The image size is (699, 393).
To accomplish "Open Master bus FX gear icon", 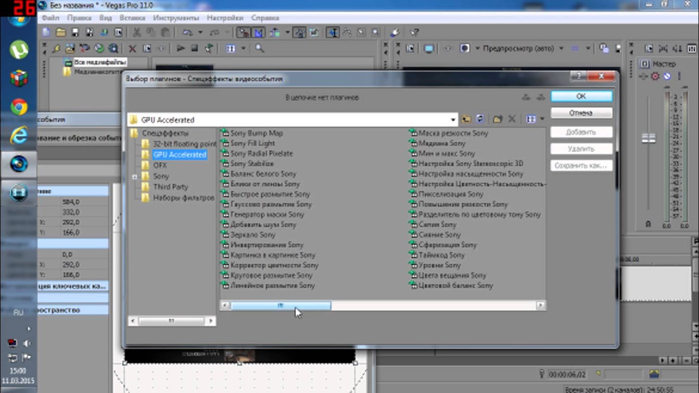I will point(655,76).
